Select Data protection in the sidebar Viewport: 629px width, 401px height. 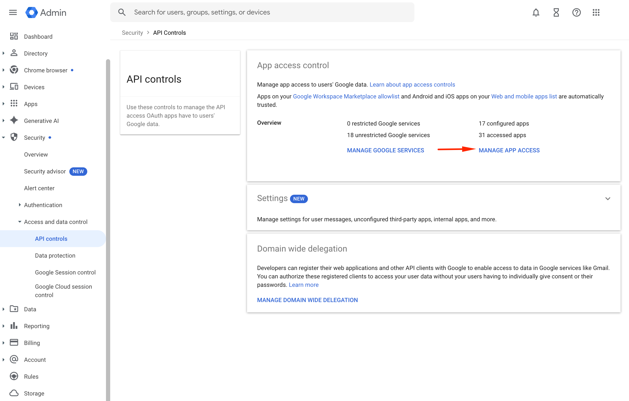pos(55,255)
